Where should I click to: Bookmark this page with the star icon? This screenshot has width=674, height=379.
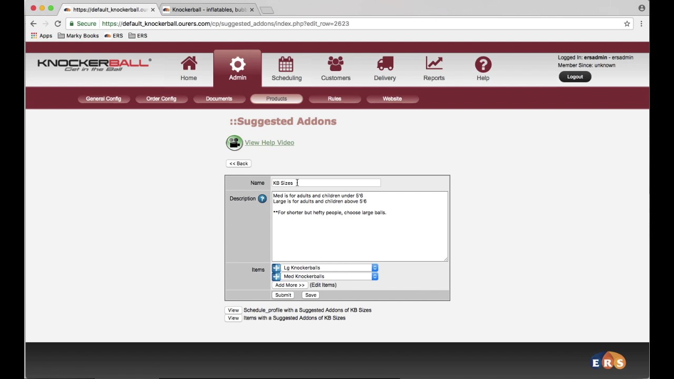(x=627, y=24)
